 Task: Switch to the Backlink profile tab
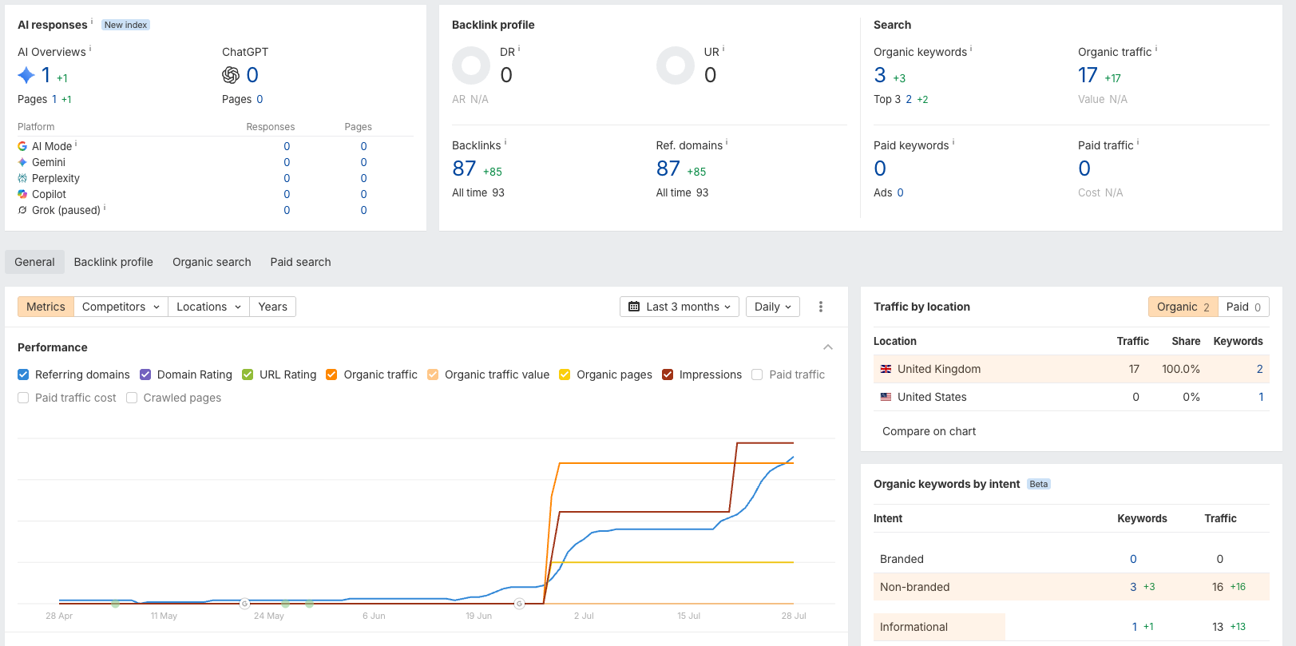(x=113, y=262)
